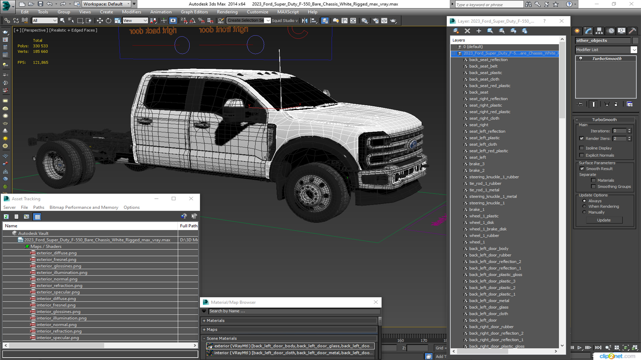Select Manually update option
The height and width of the screenshot is (360, 641).
pyautogui.click(x=584, y=212)
